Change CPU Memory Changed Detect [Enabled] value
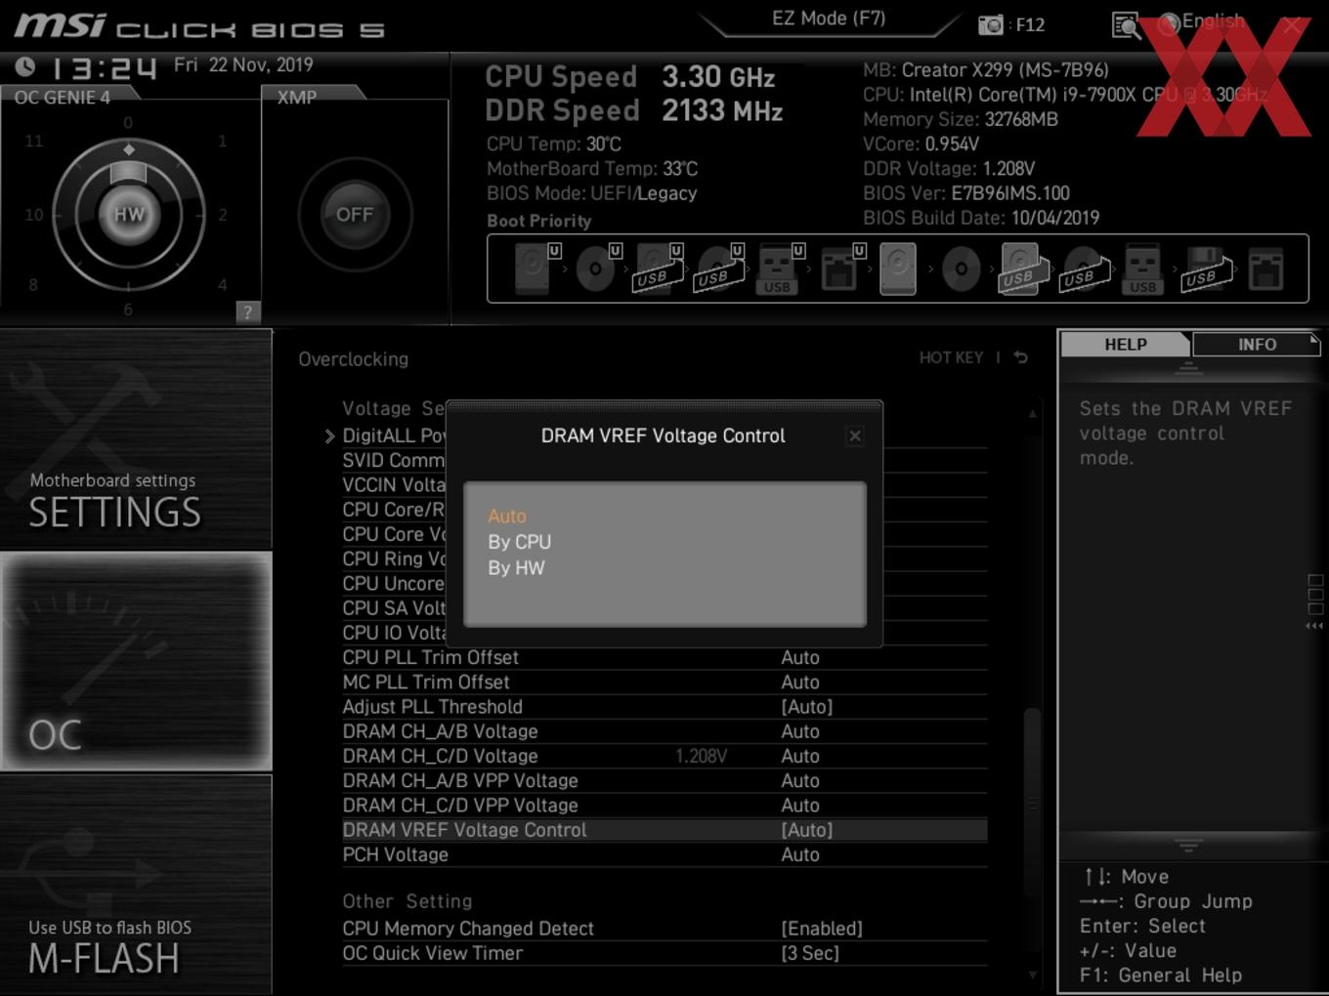 tap(822, 929)
